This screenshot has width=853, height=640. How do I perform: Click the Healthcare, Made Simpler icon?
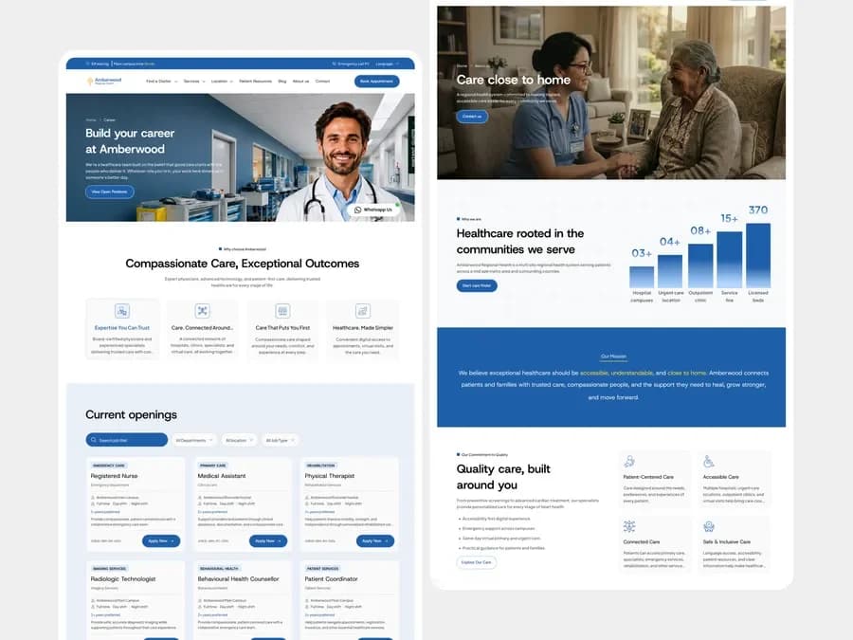(362, 311)
